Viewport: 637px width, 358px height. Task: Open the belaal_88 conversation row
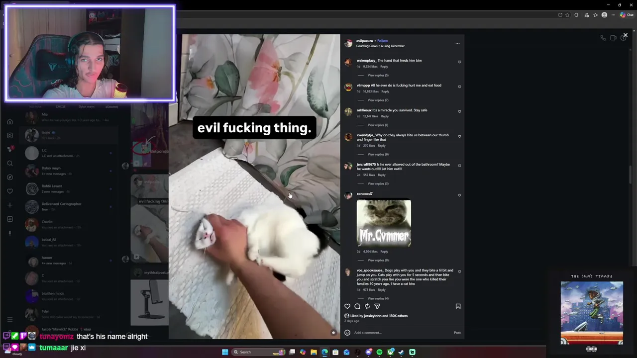tap(69, 242)
